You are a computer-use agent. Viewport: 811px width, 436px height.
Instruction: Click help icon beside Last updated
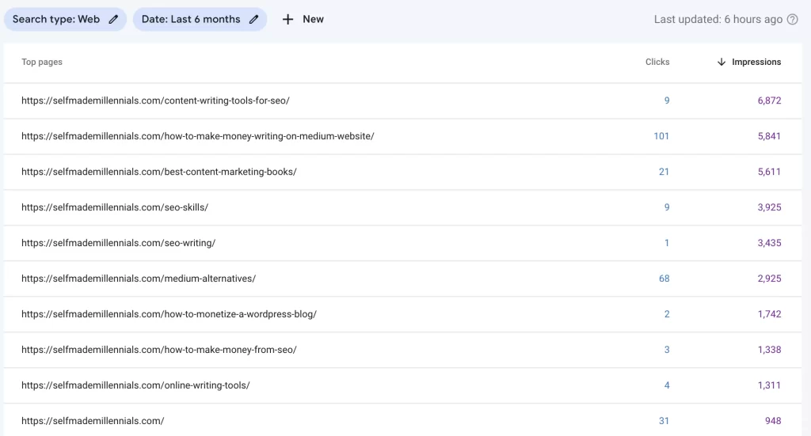pyautogui.click(x=792, y=19)
